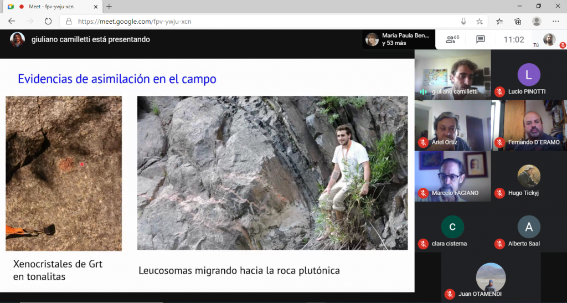Open browser settings and more menu

coord(556,22)
